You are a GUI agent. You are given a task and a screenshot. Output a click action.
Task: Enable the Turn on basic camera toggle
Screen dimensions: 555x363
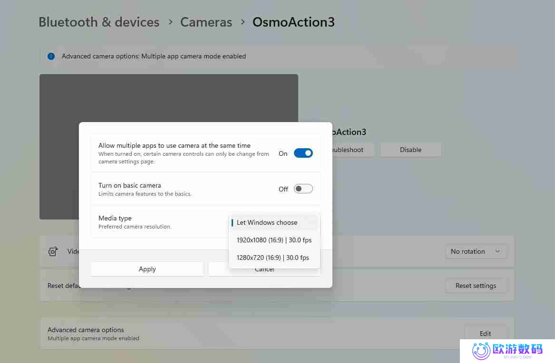[x=303, y=189]
